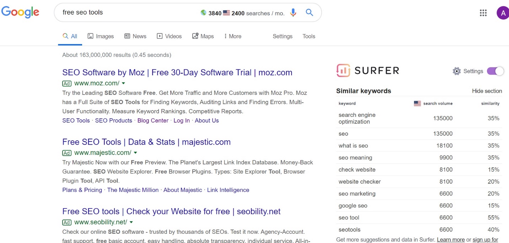Click 'Hide section' in Similar keywords
509x243 pixels.
(x=487, y=91)
